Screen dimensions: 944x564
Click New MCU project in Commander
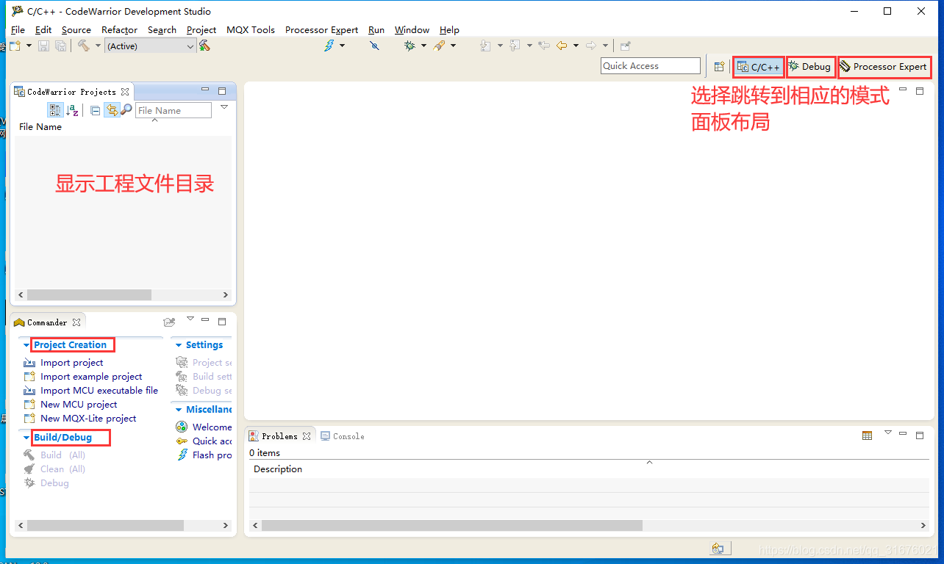pyautogui.click(x=79, y=404)
